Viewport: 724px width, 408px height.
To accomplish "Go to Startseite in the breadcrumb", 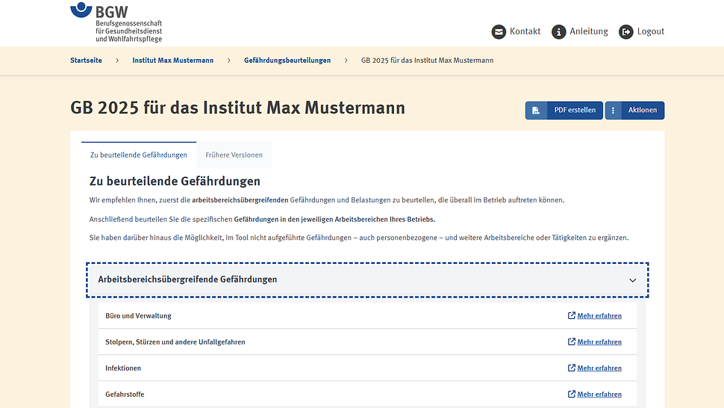I will (86, 61).
